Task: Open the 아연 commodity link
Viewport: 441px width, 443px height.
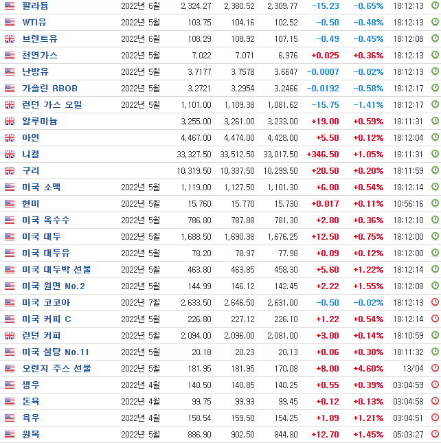Action: pyautogui.click(x=30, y=137)
